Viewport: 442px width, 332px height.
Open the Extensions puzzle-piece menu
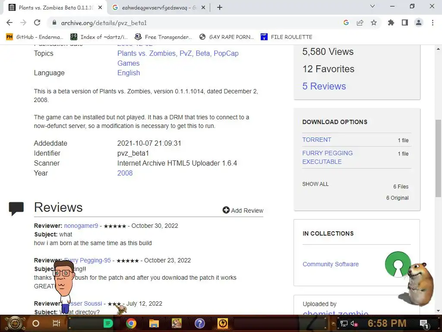pos(391,23)
